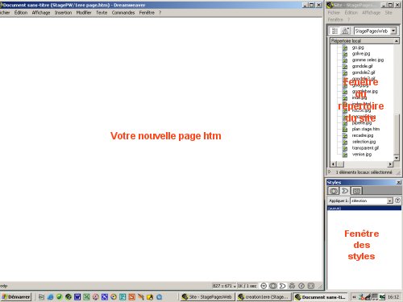
Task: Click the Répertoire local column header
Action: [x=362, y=41]
